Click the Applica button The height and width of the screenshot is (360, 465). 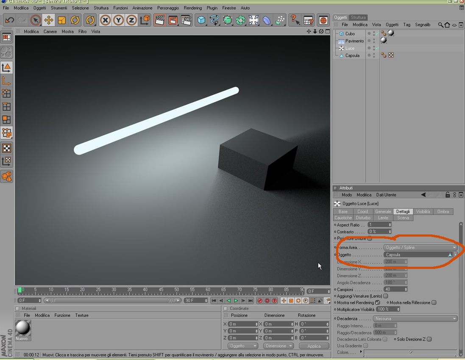(314, 346)
